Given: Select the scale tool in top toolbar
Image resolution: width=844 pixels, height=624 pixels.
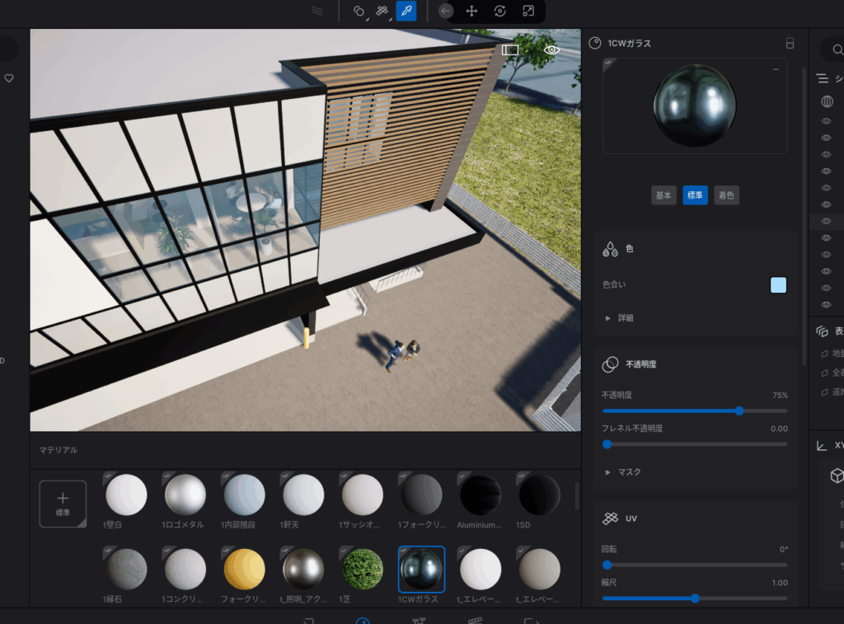Looking at the screenshot, I should (x=528, y=11).
